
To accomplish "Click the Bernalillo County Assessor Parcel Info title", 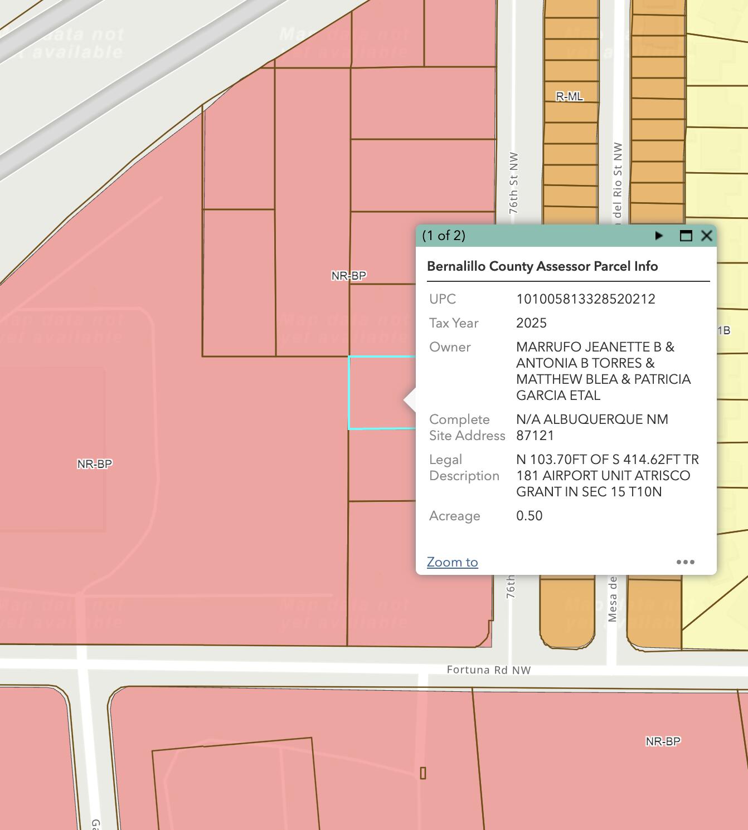I will tap(542, 266).
